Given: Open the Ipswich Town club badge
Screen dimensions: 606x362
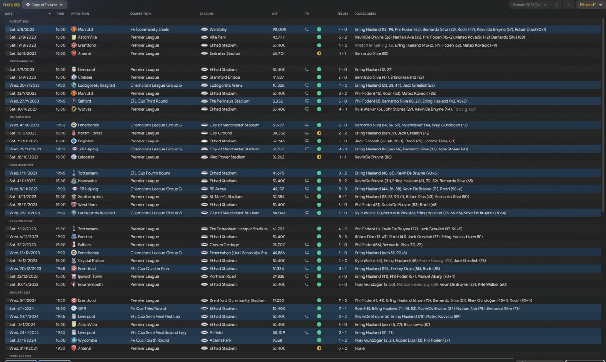Looking at the screenshot, I should pos(74,276).
